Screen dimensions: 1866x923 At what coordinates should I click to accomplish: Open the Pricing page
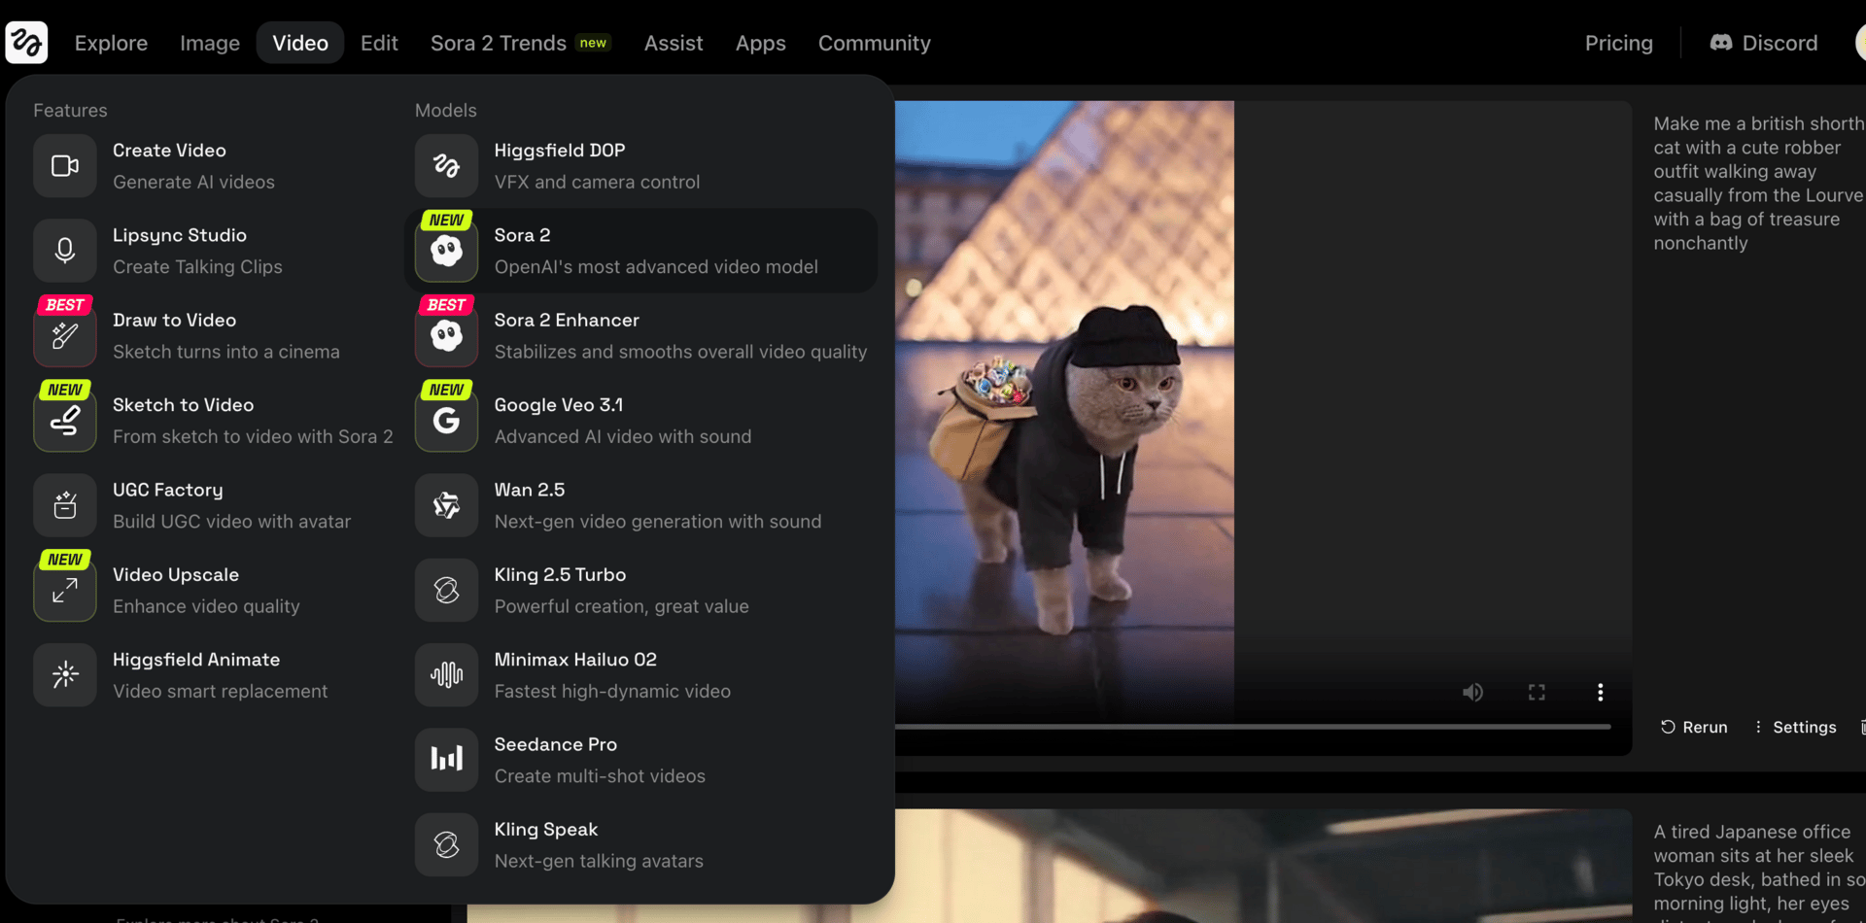pyautogui.click(x=1619, y=43)
